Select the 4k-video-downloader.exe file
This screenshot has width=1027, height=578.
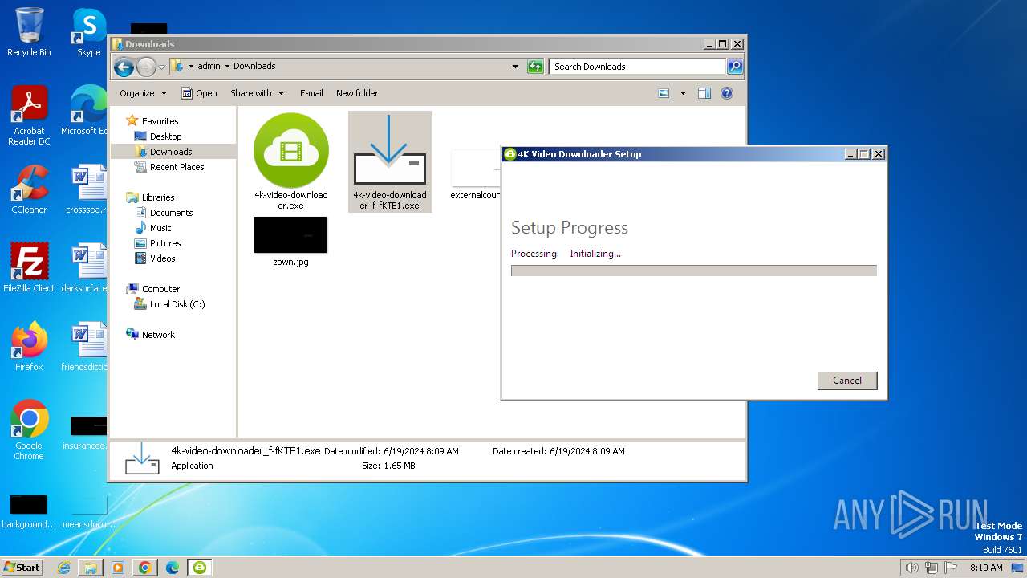click(291, 161)
